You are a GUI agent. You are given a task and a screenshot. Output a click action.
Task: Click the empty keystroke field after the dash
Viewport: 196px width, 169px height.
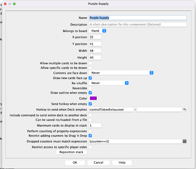tap(159, 109)
